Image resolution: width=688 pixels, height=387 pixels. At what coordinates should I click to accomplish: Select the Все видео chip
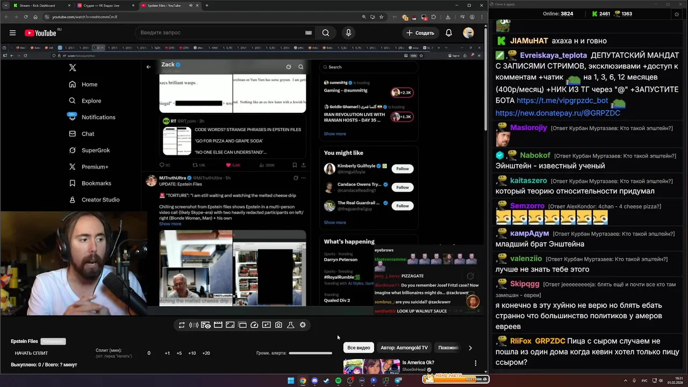(359, 348)
